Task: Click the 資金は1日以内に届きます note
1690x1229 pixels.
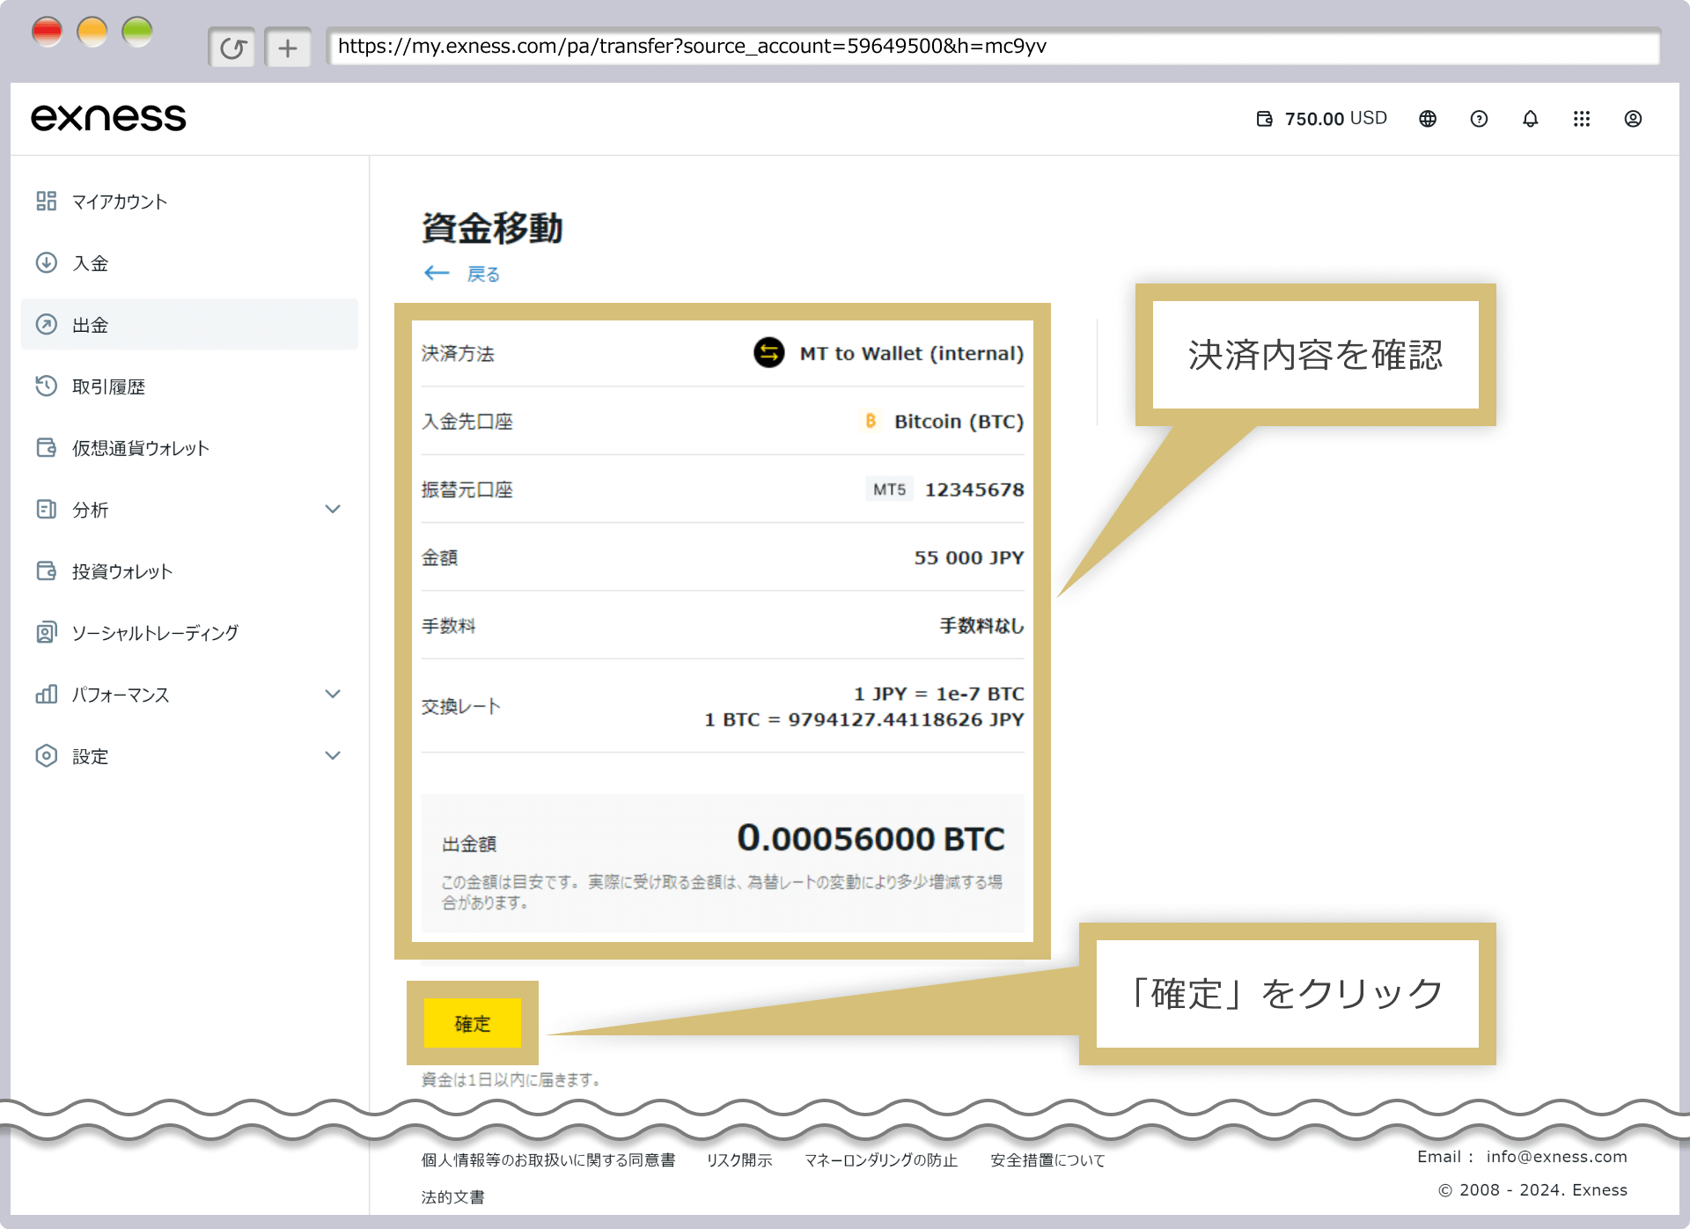Action: click(x=511, y=1079)
